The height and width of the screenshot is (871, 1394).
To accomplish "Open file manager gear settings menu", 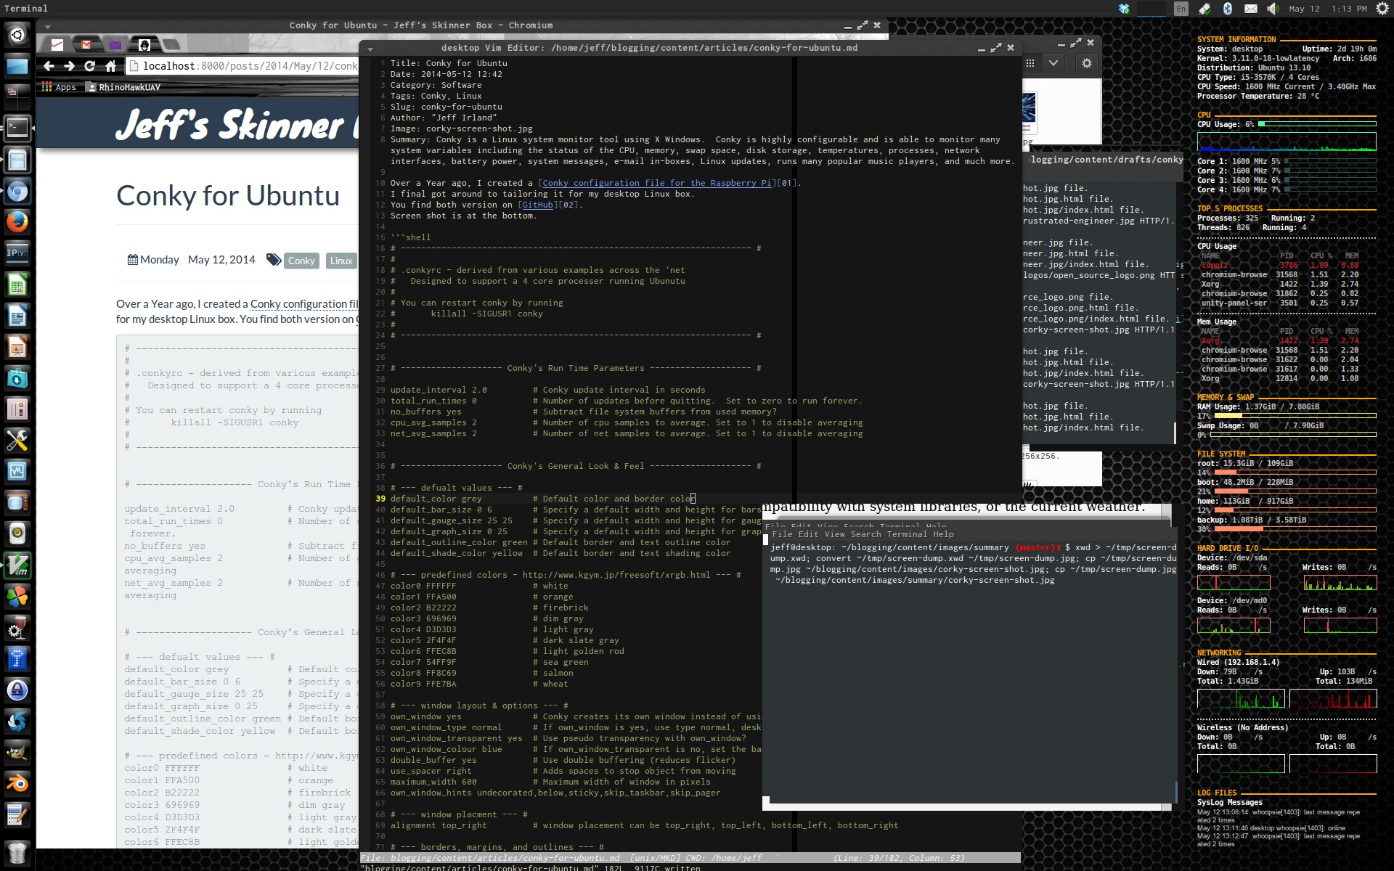I will click(x=1086, y=63).
